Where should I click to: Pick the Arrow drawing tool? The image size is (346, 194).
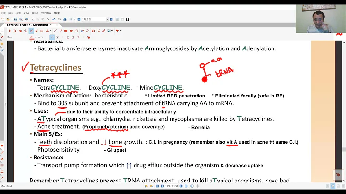click(x=61, y=31)
